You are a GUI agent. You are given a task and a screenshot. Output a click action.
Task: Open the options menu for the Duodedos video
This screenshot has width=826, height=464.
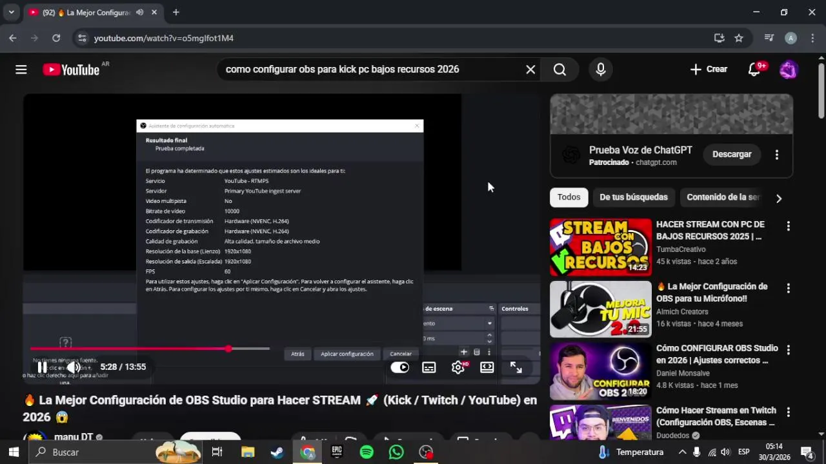pos(788,412)
